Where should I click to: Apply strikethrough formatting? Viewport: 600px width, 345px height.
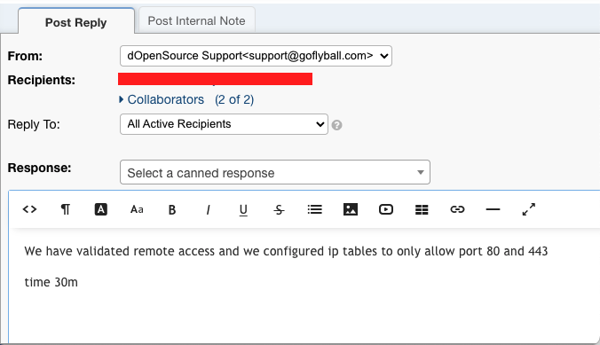(279, 209)
